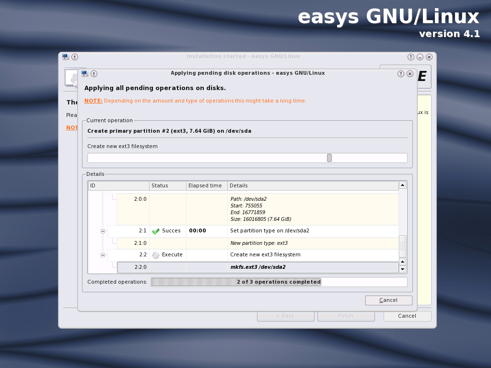Select row ID 2:2 in the details tree
This screenshot has height=368, width=491.
click(x=143, y=255)
